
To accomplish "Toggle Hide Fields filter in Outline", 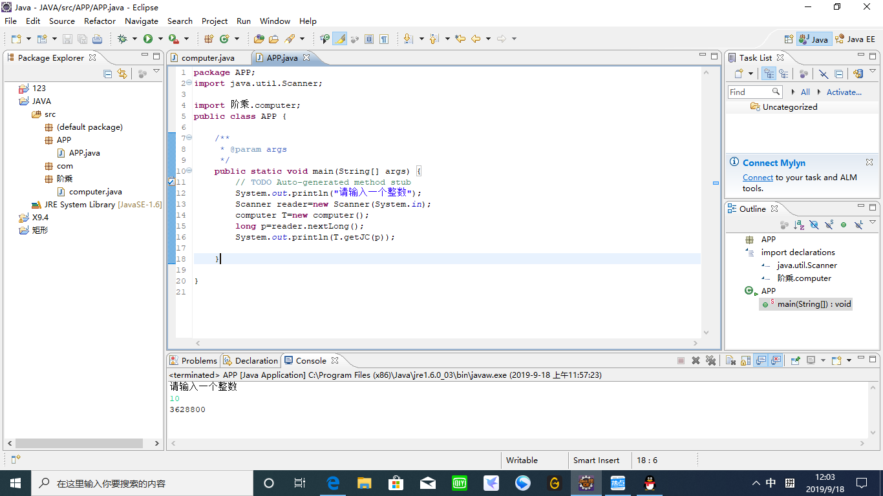I will (814, 225).
